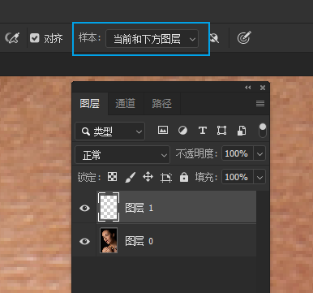This screenshot has height=293, width=313.
Task: Filter for type layers icon
Action: point(203,131)
